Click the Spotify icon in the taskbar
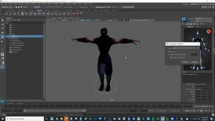215x121 pixels. click(x=153, y=119)
